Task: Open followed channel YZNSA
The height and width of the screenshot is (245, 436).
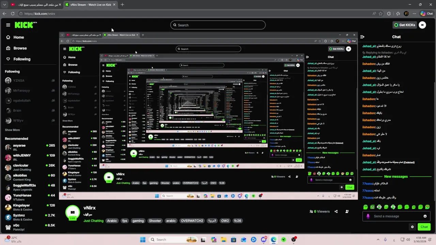Action: [x=30, y=81]
